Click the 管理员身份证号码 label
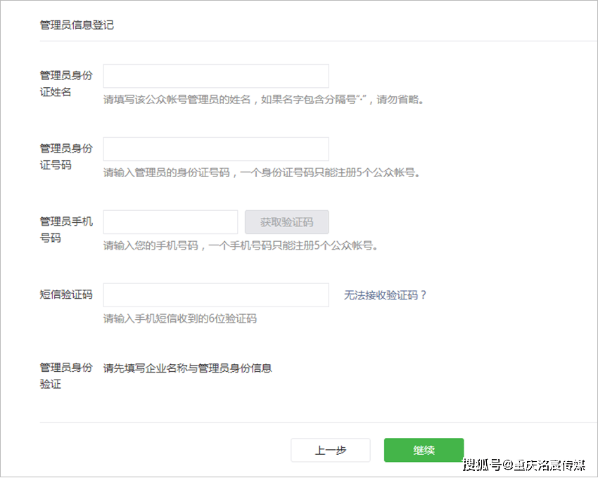The image size is (598, 478). 66,157
